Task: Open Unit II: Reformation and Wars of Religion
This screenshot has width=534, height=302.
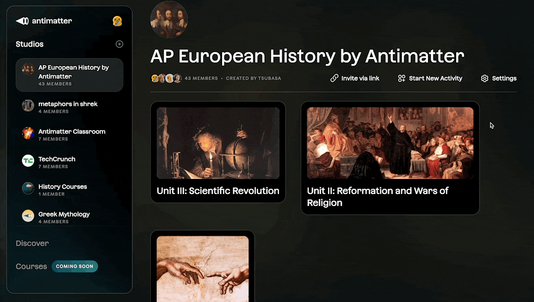Action: pyautogui.click(x=390, y=158)
